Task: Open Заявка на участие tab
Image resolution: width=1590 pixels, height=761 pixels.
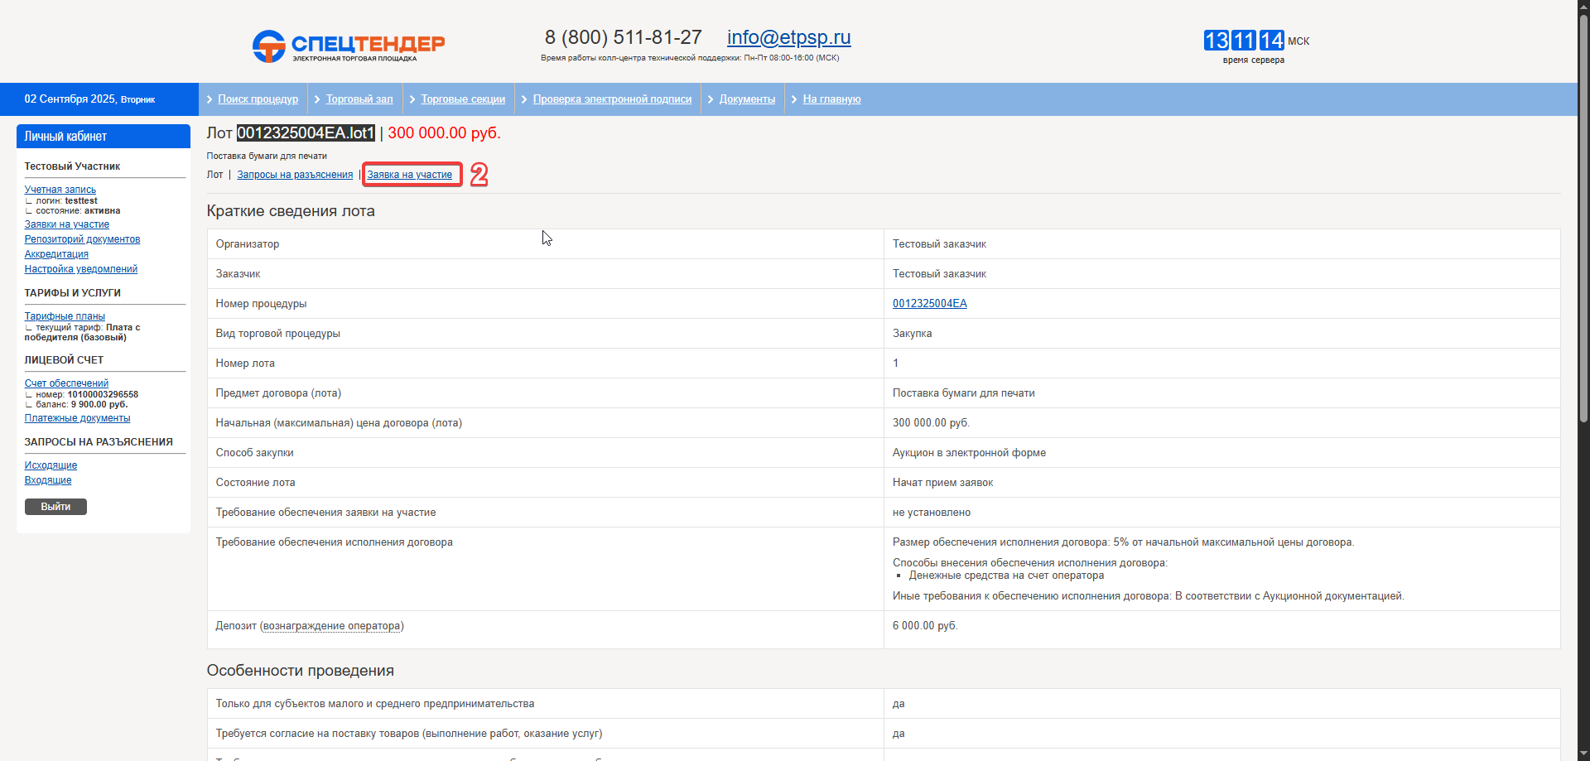Action: coord(410,175)
